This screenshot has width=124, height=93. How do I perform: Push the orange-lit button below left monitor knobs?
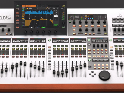[x=7, y=34]
